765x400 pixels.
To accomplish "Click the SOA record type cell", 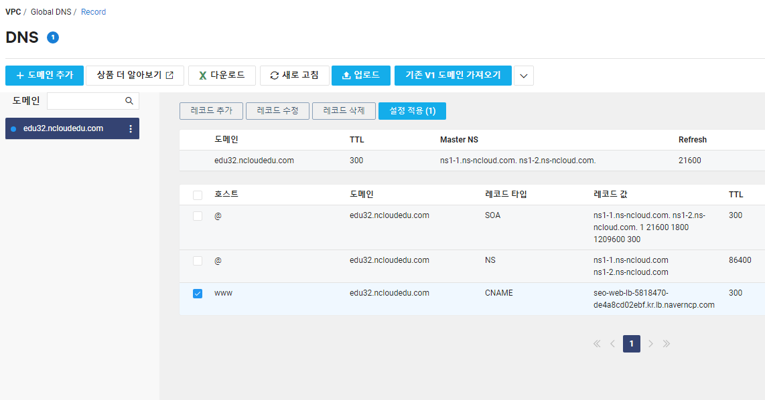I will (x=493, y=215).
